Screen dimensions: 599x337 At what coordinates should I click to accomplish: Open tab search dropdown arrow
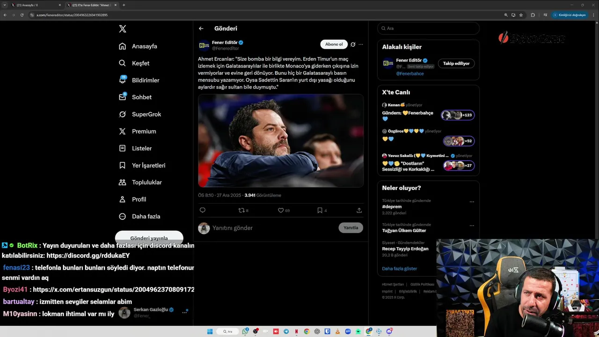click(4, 5)
